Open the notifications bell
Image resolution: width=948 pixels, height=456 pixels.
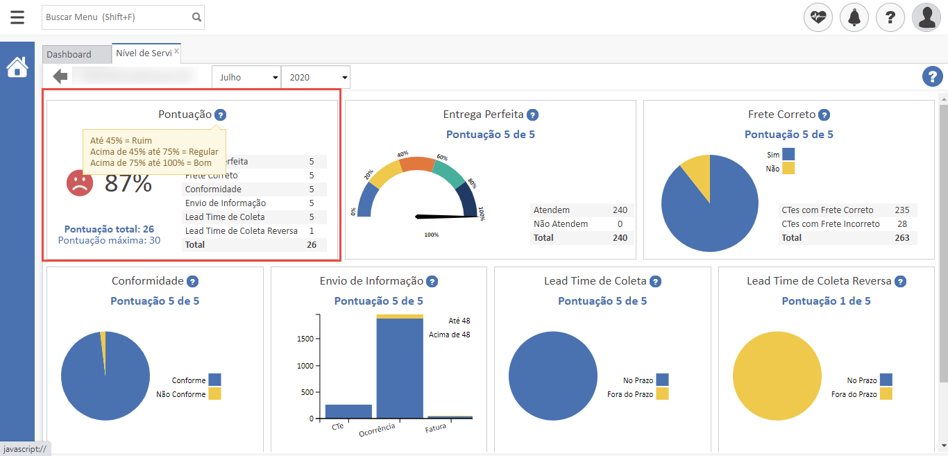854,17
